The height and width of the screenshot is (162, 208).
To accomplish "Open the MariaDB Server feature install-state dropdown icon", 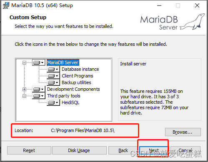I will 39,62.
